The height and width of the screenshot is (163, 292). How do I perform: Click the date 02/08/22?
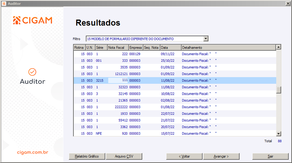pos(168,101)
